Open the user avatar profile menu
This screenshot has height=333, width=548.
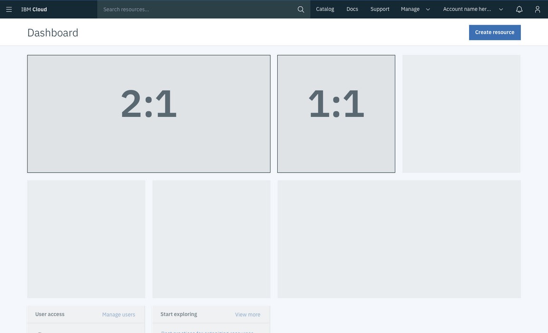pyautogui.click(x=536, y=8)
